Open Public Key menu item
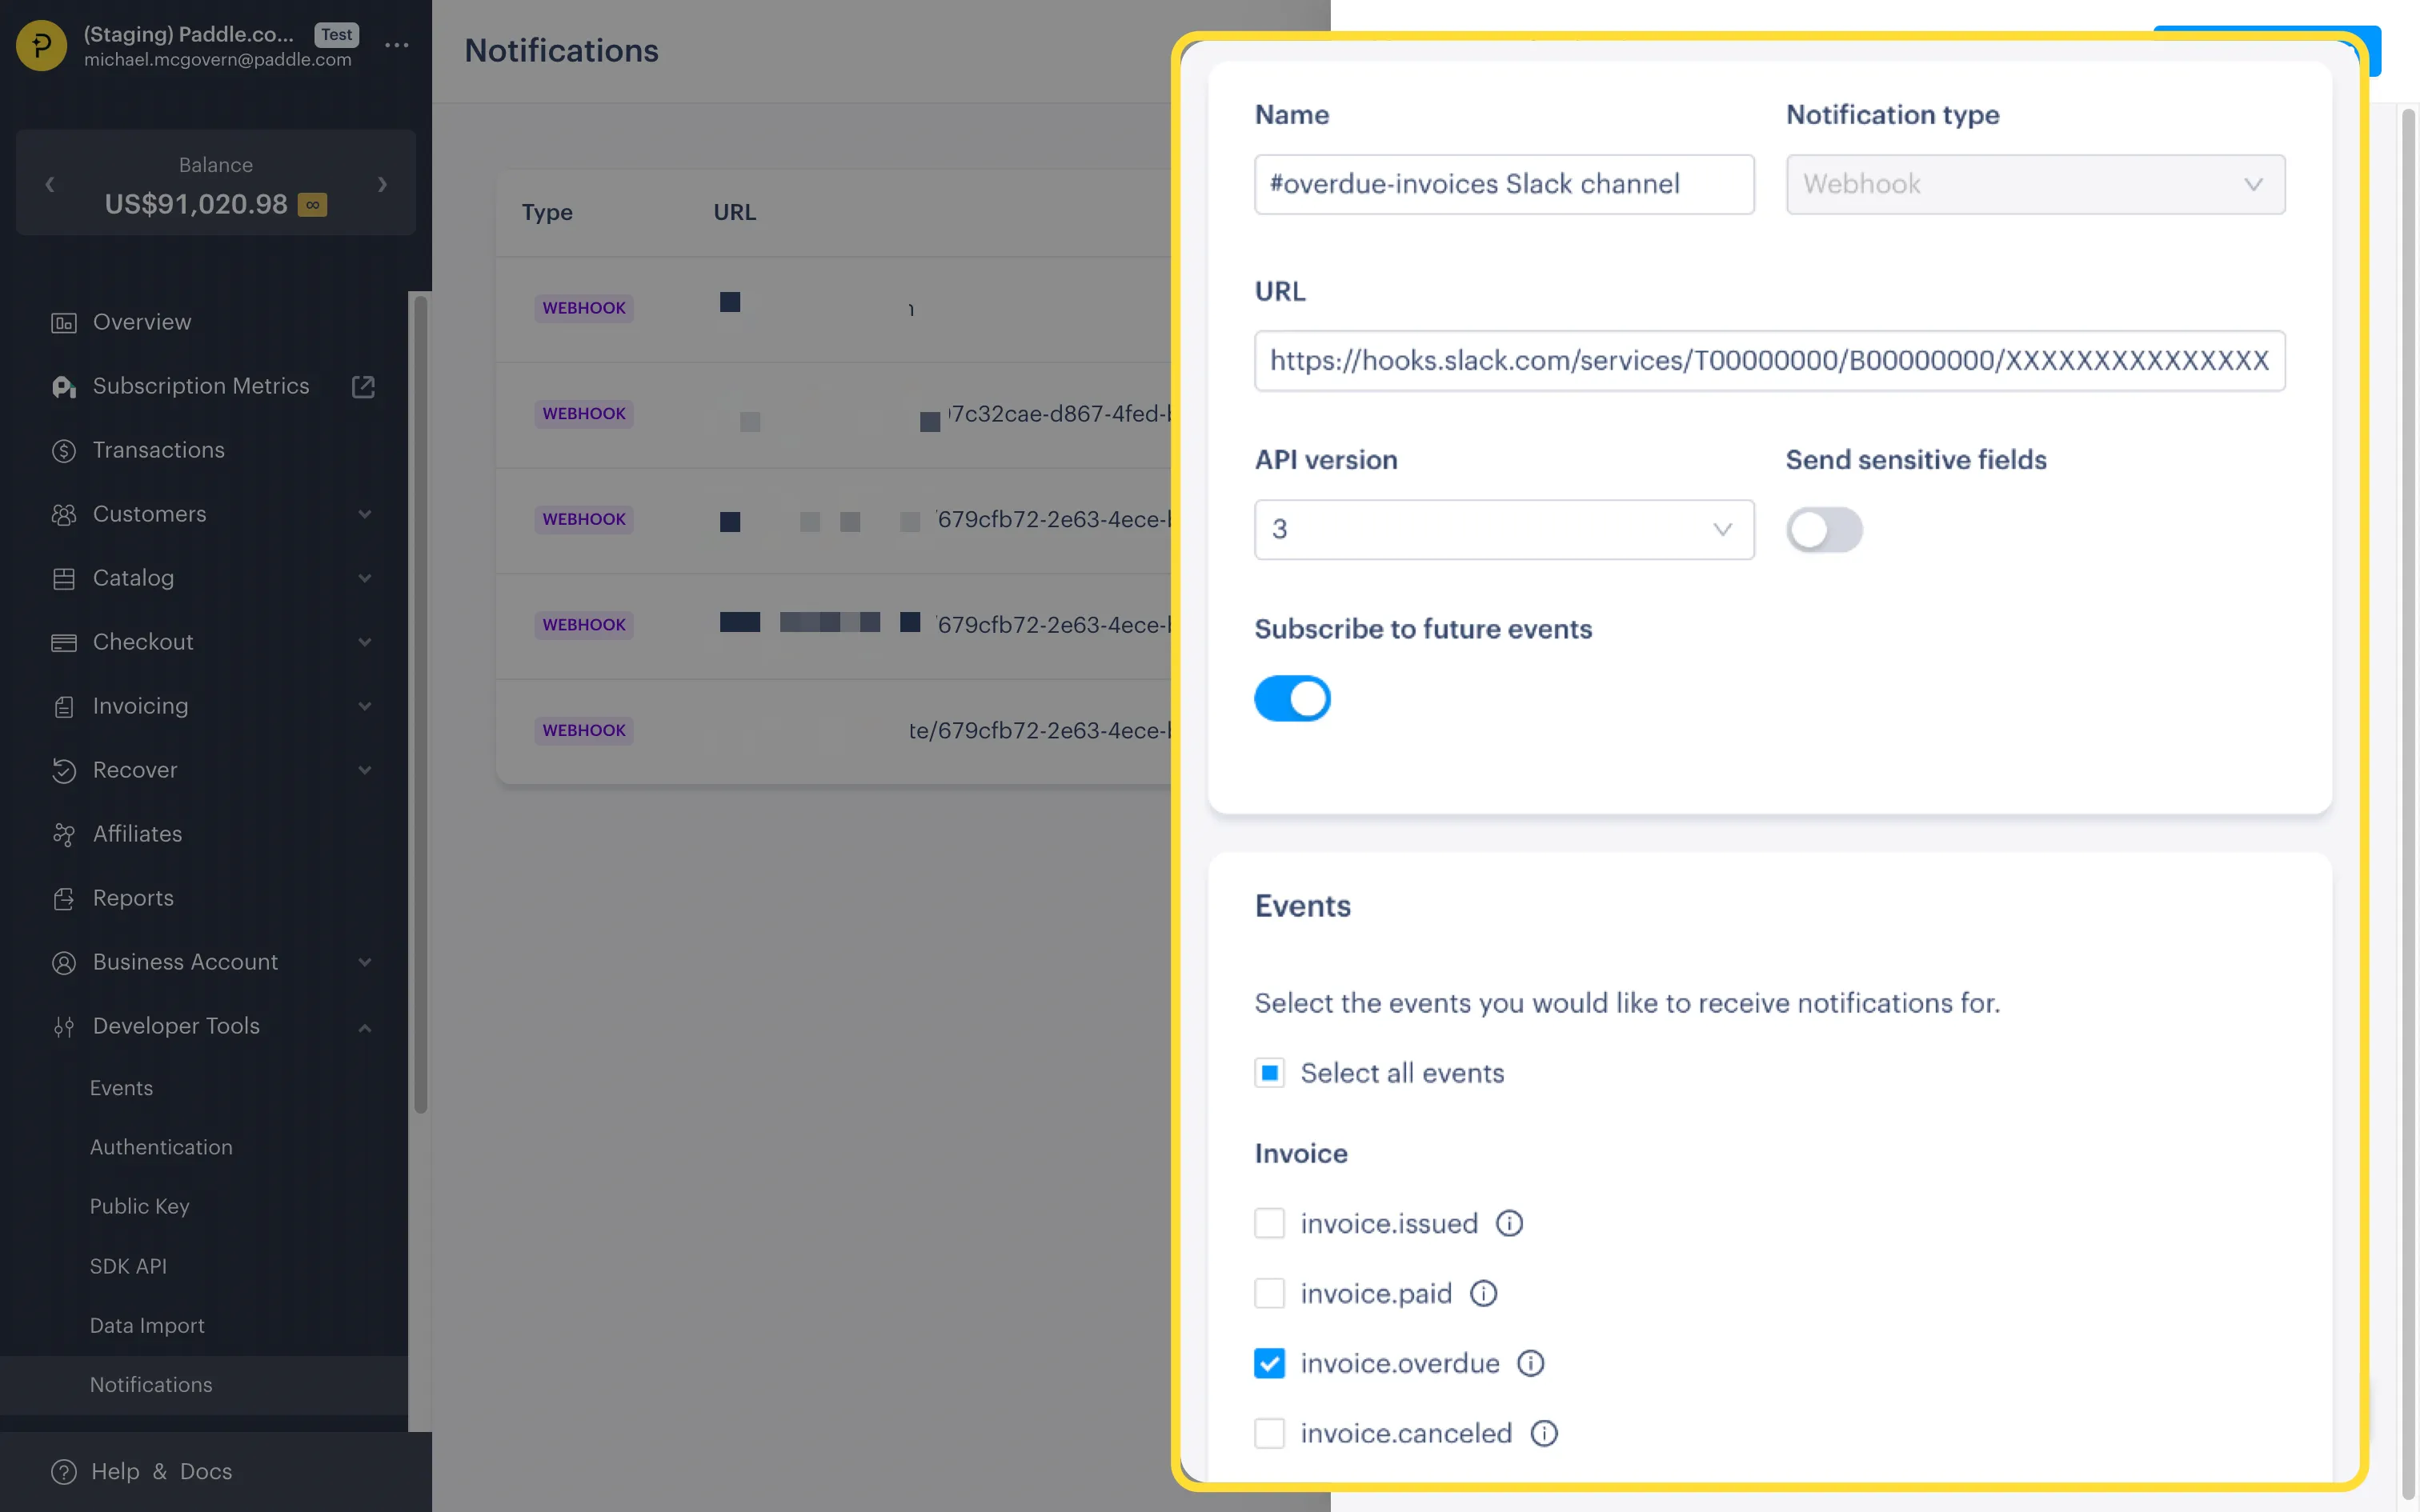The height and width of the screenshot is (1512, 2420). pyautogui.click(x=140, y=1207)
